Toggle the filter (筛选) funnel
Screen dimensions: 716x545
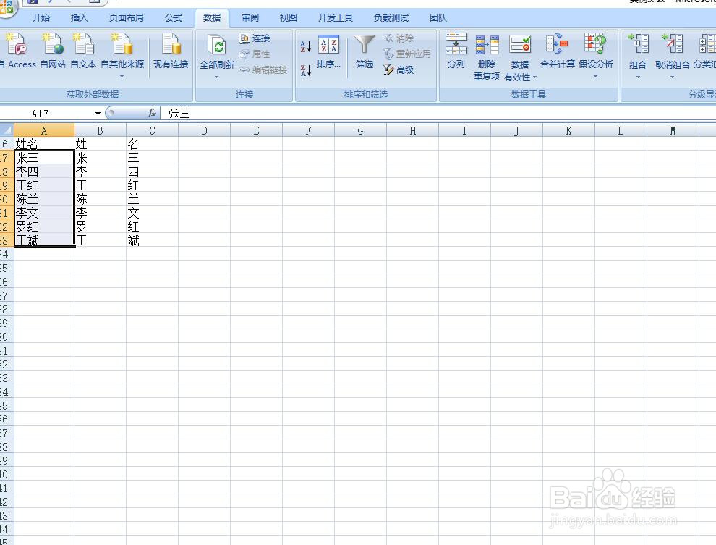pyautogui.click(x=365, y=51)
